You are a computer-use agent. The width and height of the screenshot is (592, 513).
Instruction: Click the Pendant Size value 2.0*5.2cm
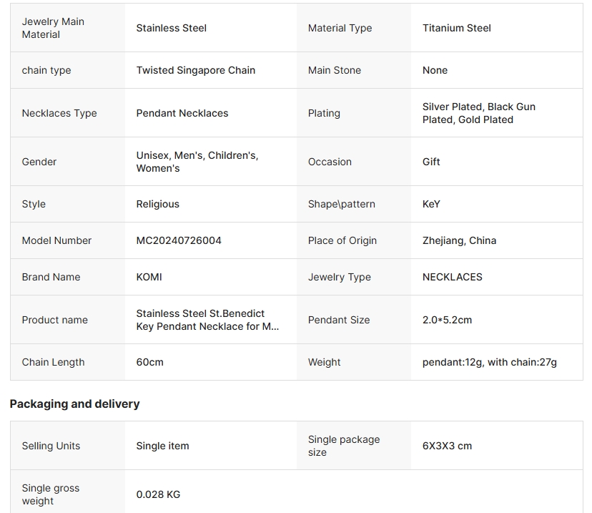(x=447, y=320)
